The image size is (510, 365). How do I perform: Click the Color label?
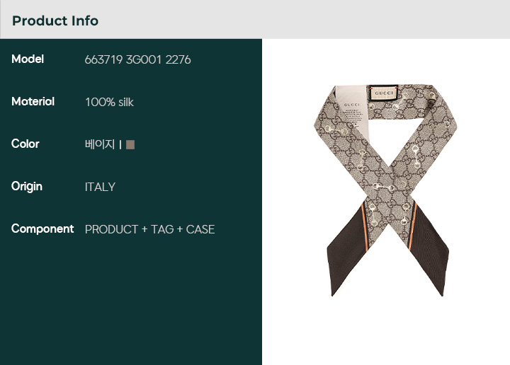click(x=25, y=144)
